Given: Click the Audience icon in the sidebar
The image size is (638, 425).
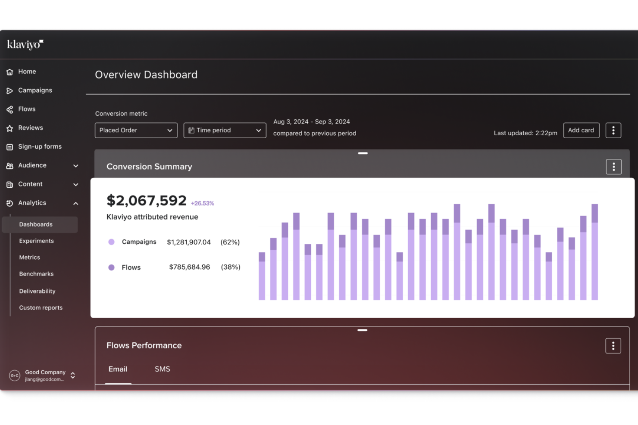Looking at the screenshot, I should [10, 165].
